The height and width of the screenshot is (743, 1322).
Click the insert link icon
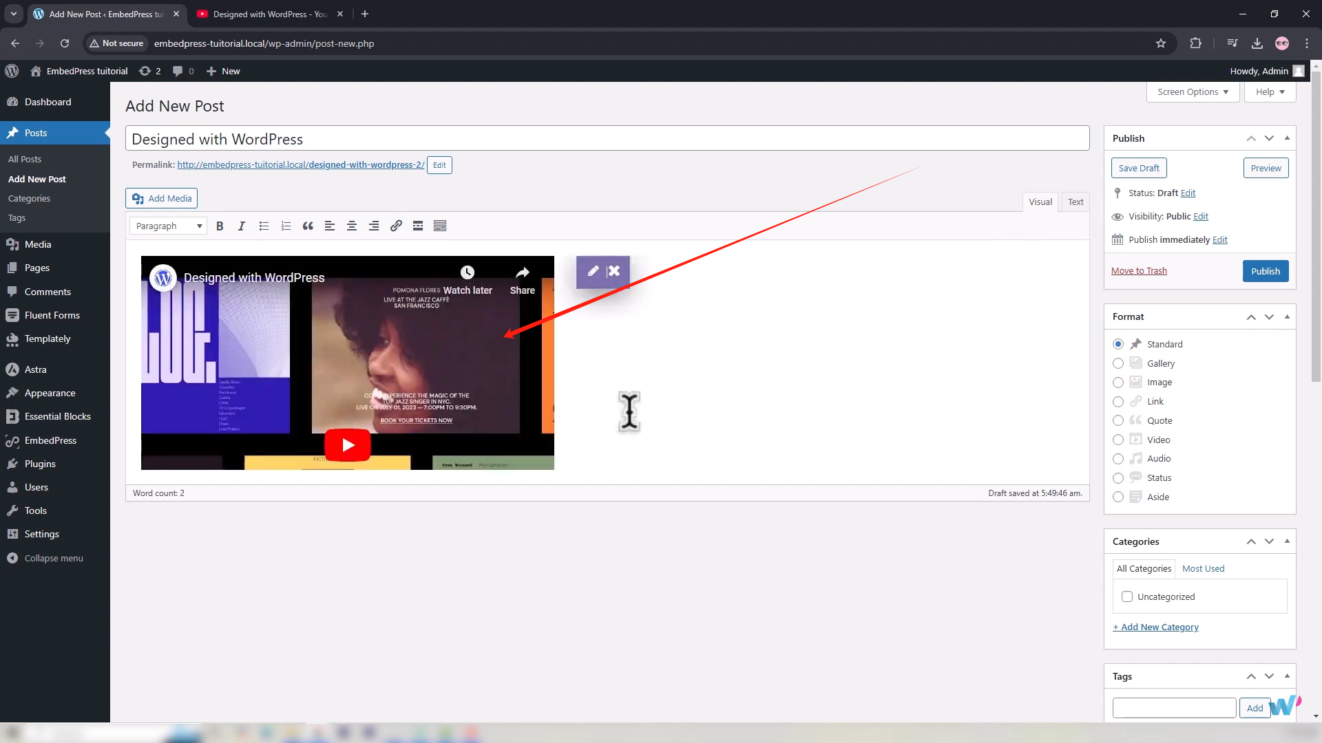coord(396,226)
